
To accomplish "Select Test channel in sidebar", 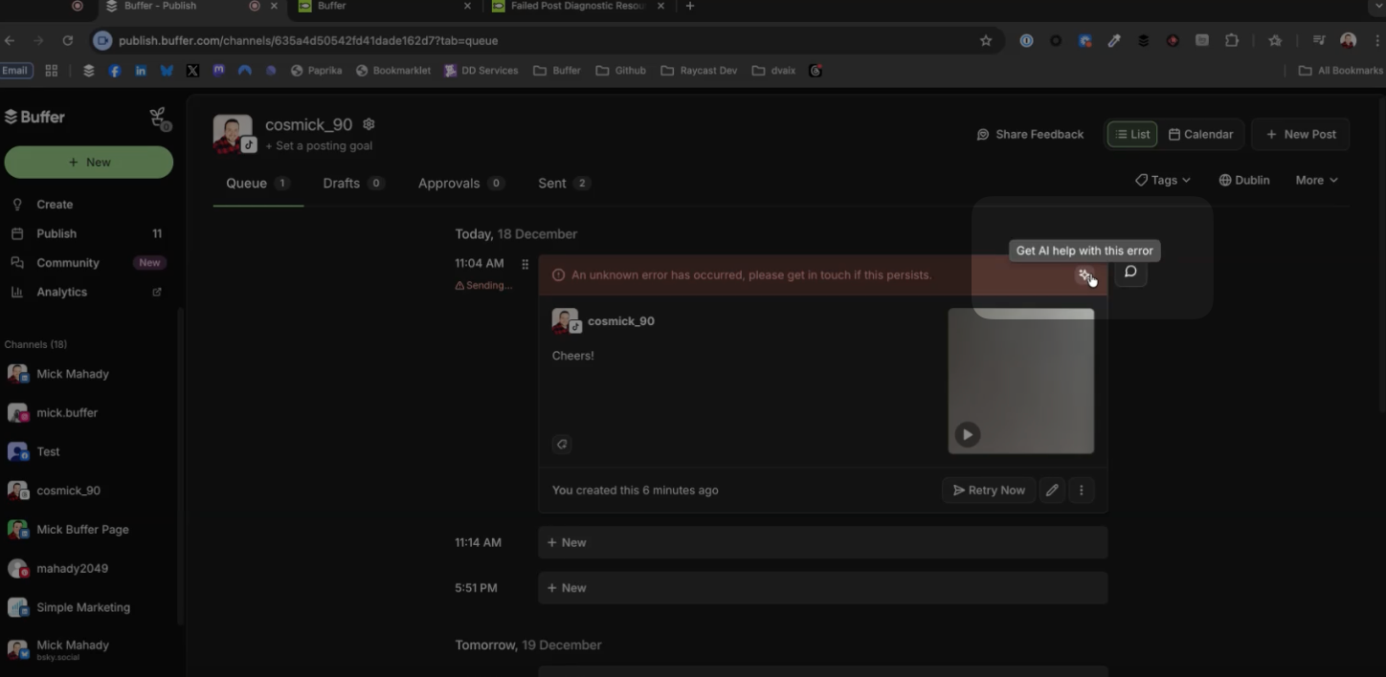I will click(x=88, y=452).
